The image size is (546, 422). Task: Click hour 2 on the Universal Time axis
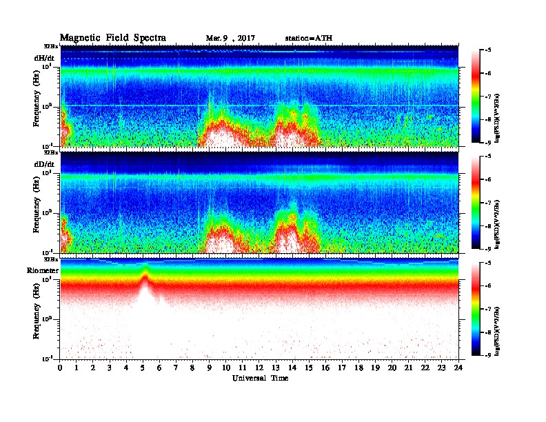tap(93, 368)
